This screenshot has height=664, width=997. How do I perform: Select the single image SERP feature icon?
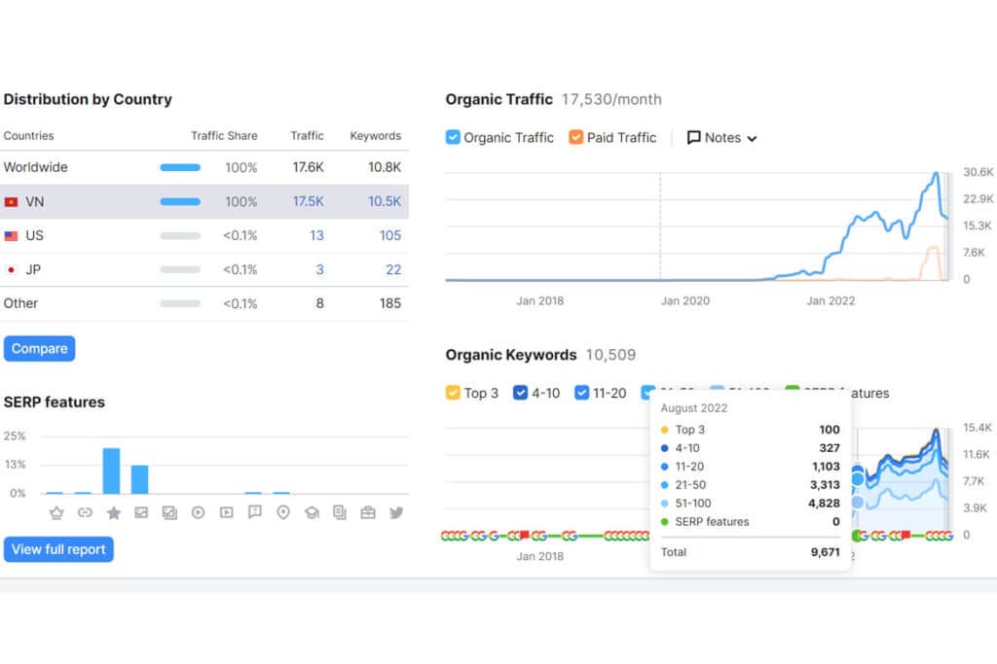[141, 512]
